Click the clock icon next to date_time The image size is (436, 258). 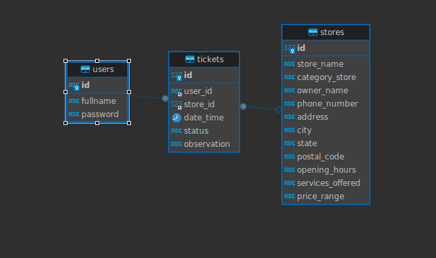coord(177,118)
